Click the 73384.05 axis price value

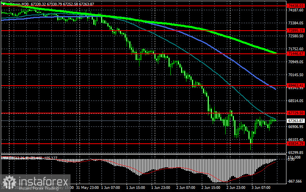point(296,23)
